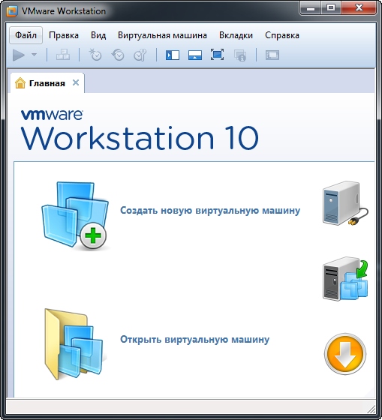
Task: Enter full screen mode icon
Action: (x=217, y=55)
